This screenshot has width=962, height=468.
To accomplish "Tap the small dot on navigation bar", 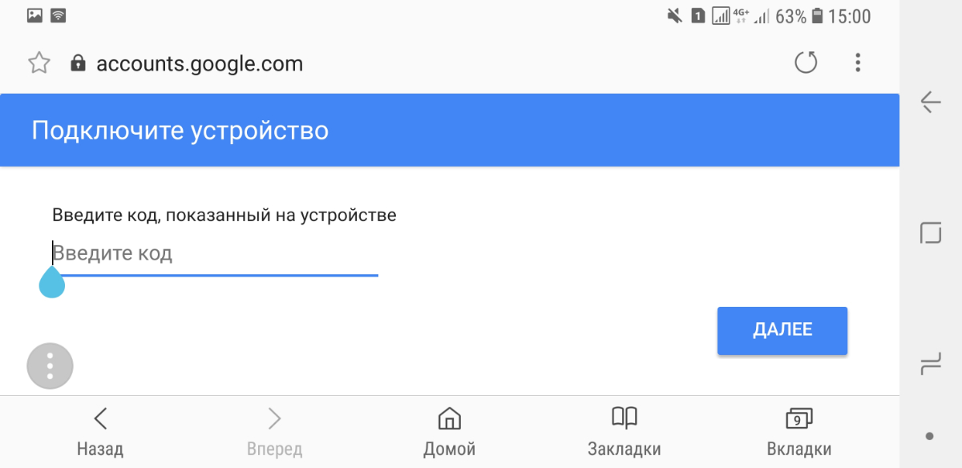I will (930, 436).
